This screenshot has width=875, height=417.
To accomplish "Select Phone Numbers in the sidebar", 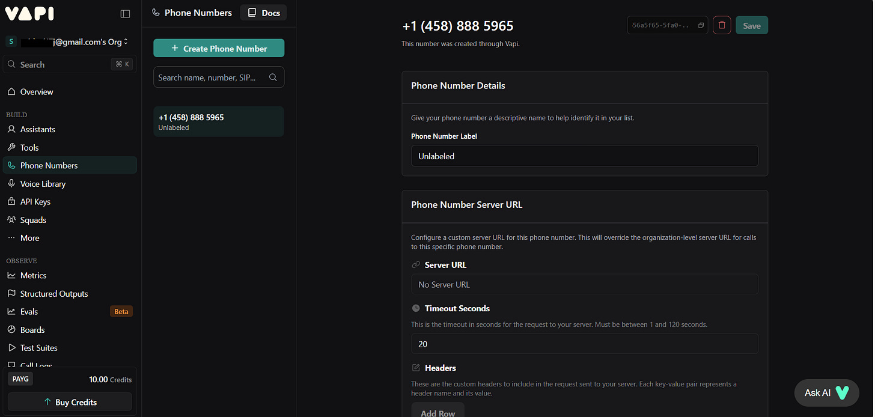I will click(70, 165).
